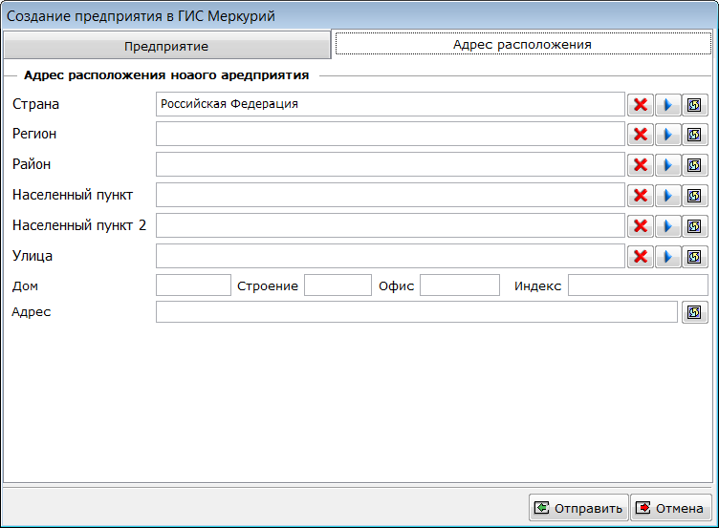This screenshot has width=719, height=528.
Task: Click the Офис input box
Action: click(x=460, y=285)
